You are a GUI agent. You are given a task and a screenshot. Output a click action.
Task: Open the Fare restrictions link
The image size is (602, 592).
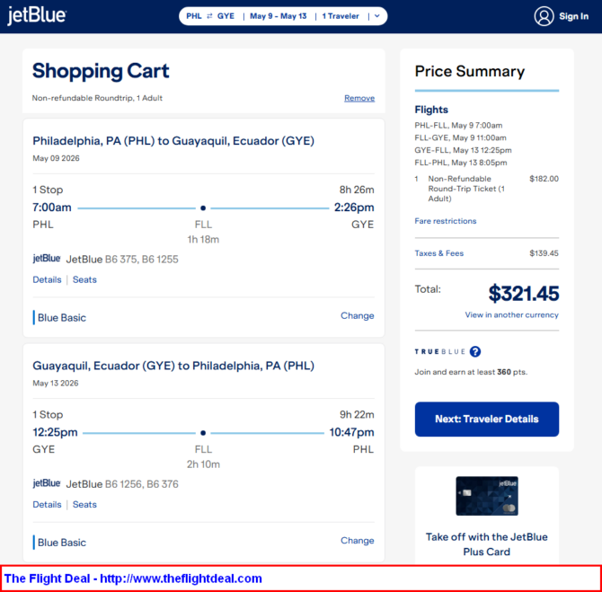pos(446,221)
